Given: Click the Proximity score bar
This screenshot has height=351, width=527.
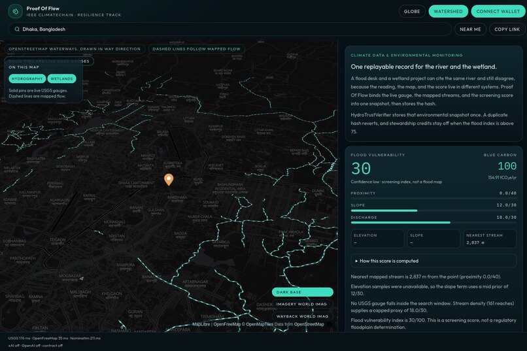Looking at the screenshot, I should tap(433, 199).
